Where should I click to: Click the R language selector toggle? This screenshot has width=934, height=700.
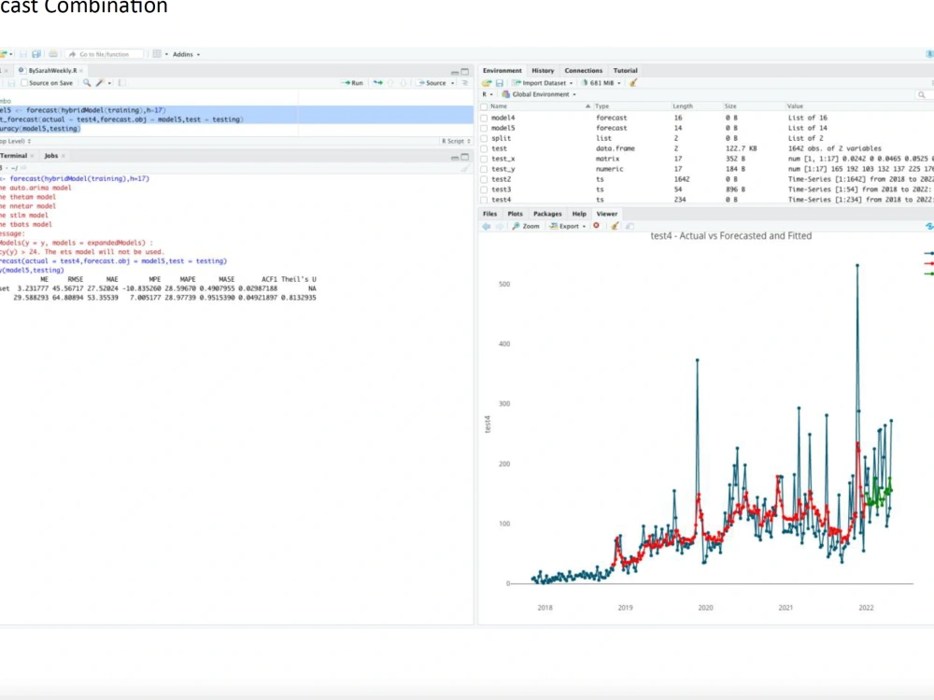click(487, 93)
